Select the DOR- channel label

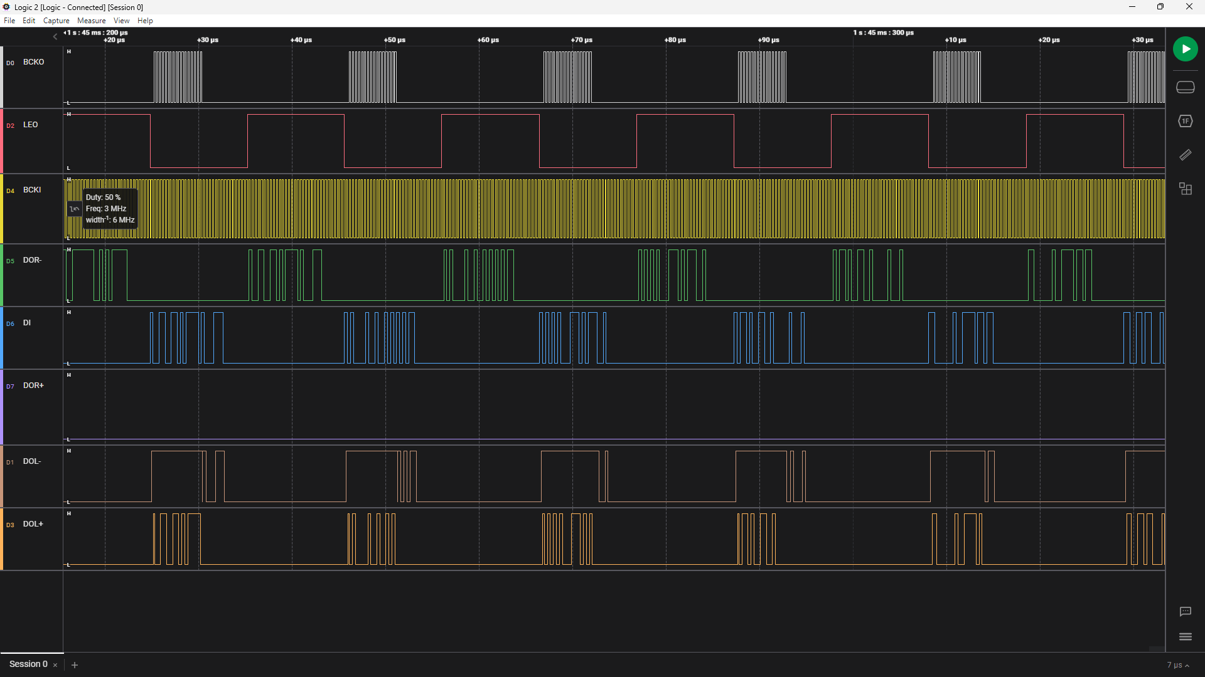tap(32, 260)
